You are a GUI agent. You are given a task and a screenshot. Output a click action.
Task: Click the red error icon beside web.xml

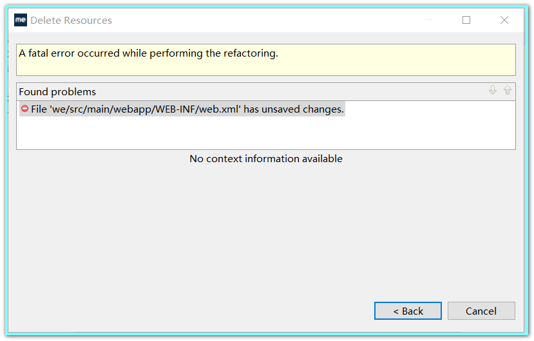point(24,109)
